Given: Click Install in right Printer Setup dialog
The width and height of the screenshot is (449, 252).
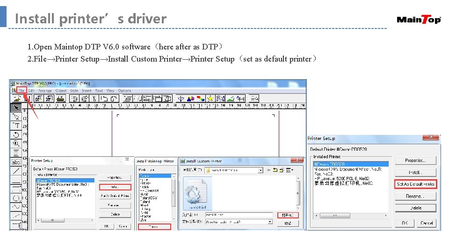Looking at the screenshot, I should click(415, 172).
